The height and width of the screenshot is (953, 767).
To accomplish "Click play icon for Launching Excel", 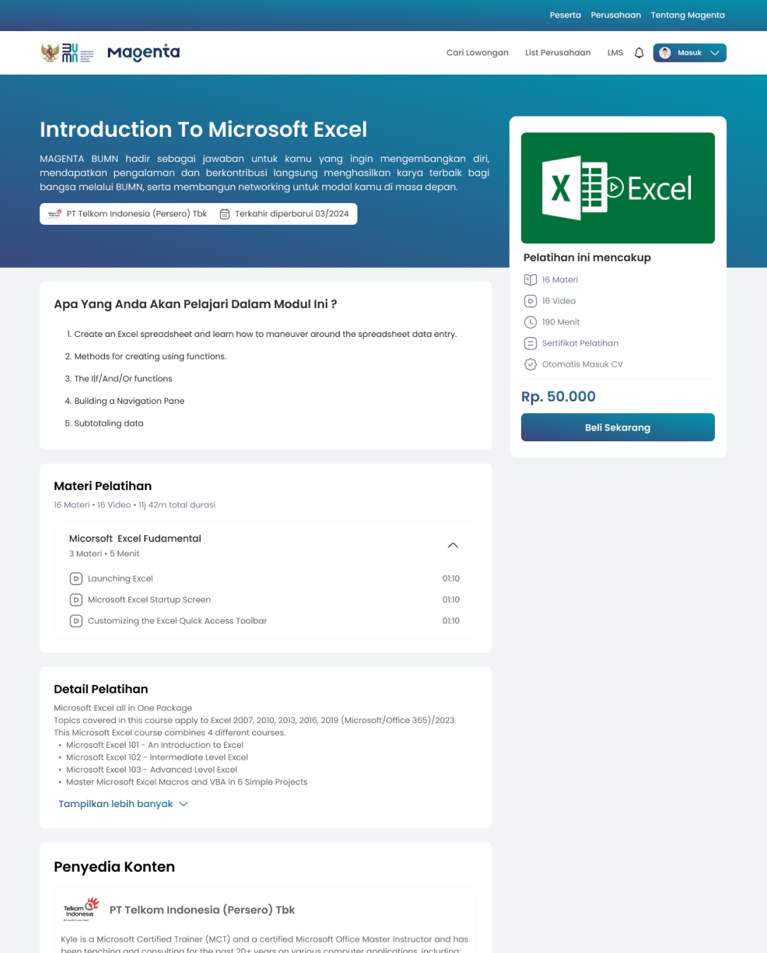I will [76, 579].
